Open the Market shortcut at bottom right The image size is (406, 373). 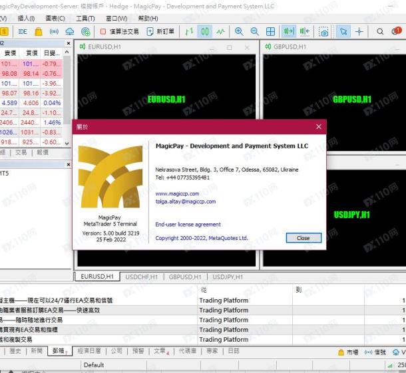[x=348, y=352]
